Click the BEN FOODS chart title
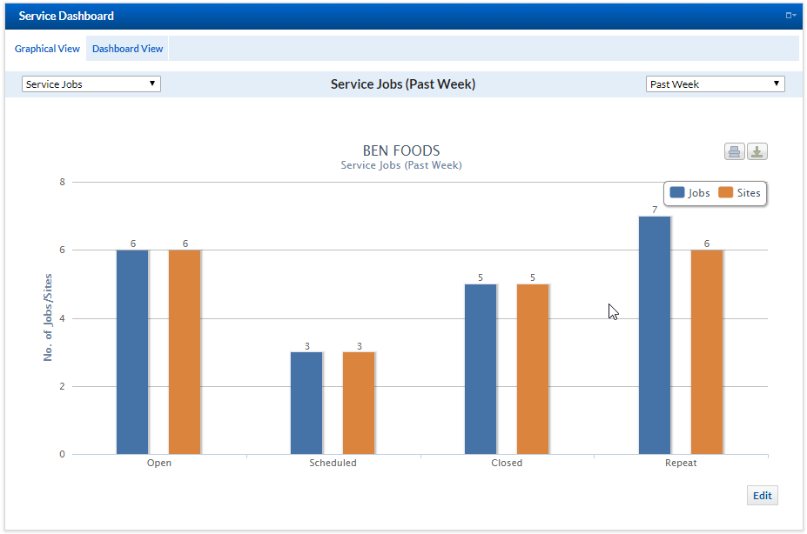This screenshot has height=534, width=807. tap(401, 150)
